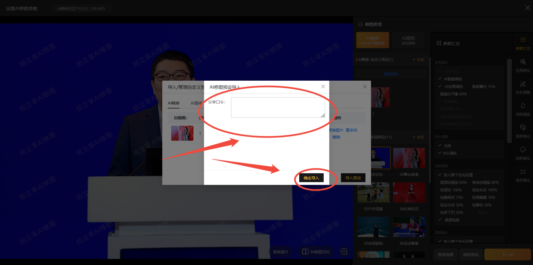The image size is (533, 265).
Task: Switch to the AI畅修 tab in preset manager
Action: [173, 103]
